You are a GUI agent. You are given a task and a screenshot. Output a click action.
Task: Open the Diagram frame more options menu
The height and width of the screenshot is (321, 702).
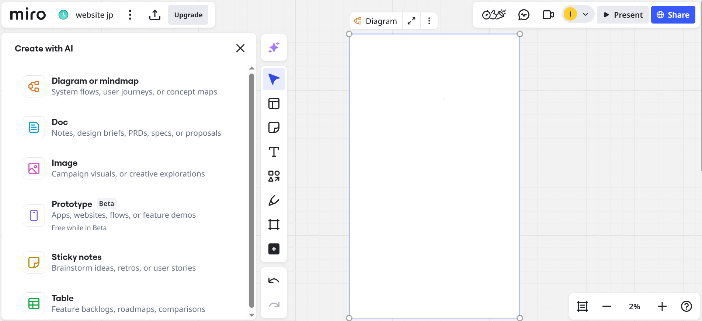[429, 21]
